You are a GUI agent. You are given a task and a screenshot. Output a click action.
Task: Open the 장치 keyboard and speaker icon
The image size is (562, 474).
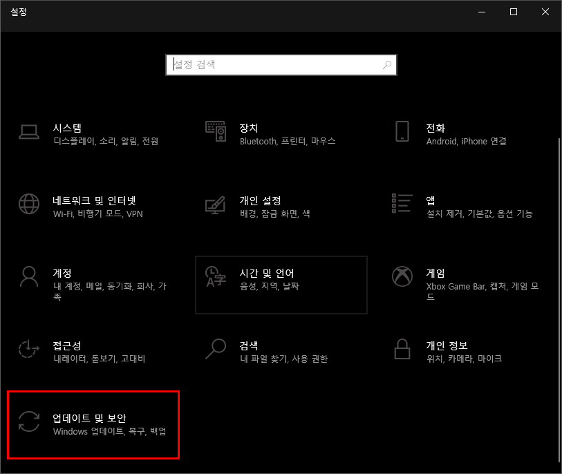[x=216, y=131]
